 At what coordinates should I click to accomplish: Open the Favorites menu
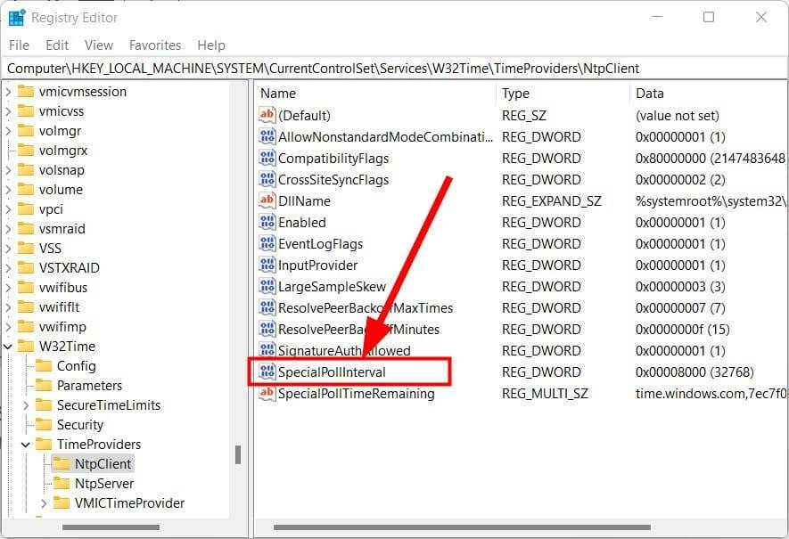154,45
